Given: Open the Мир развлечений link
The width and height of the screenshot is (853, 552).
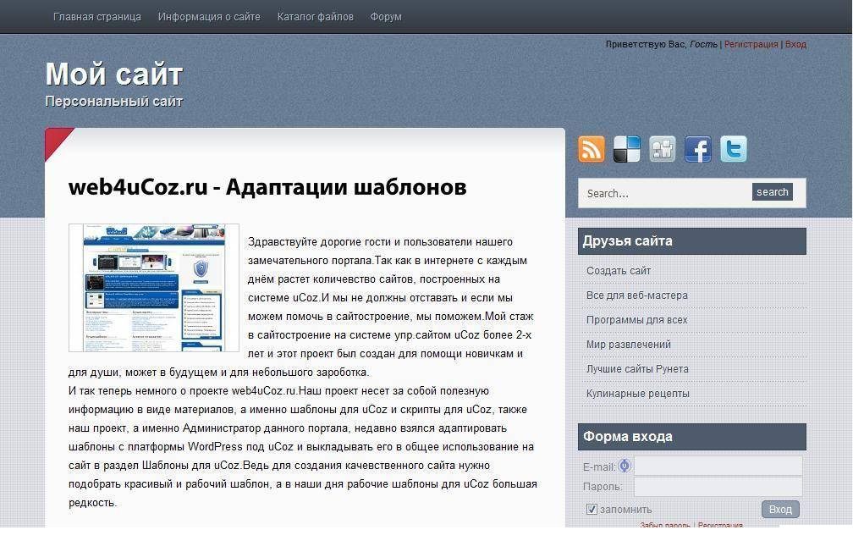Looking at the screenshot, I should pos(628,344).
